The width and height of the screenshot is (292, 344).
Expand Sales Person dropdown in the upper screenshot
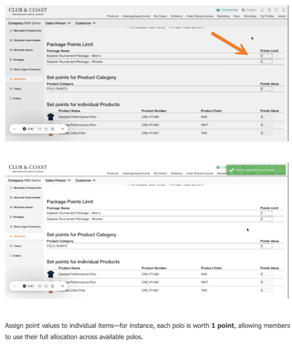(58, 23)
